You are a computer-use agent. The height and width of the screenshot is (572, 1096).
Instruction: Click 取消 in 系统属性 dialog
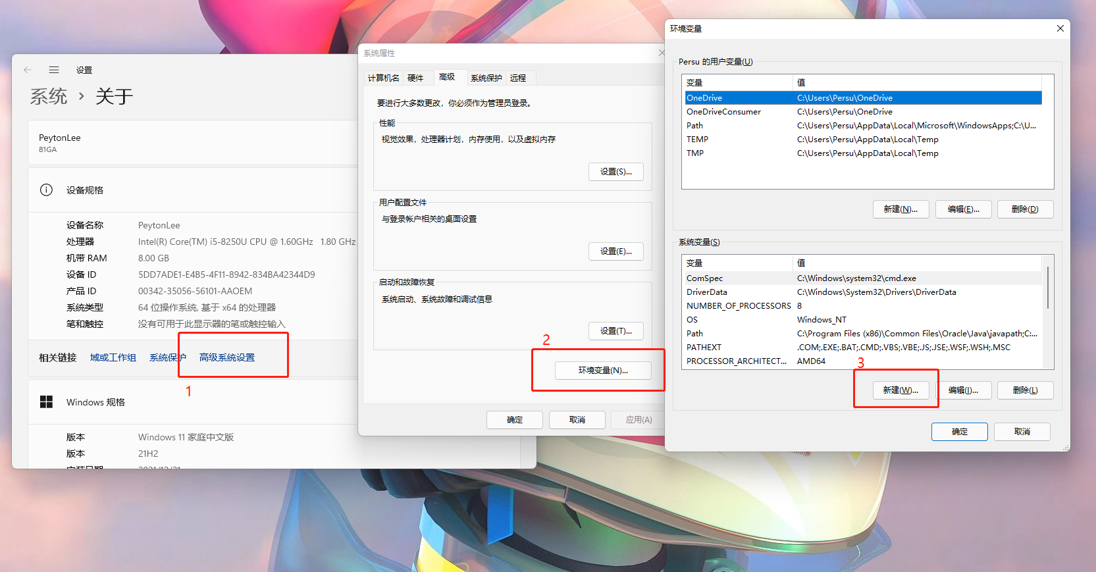[577, 420]
